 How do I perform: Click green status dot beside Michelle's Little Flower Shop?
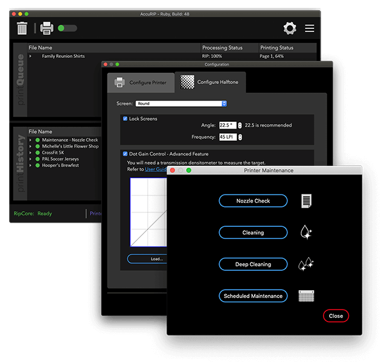tap(37, 146)
